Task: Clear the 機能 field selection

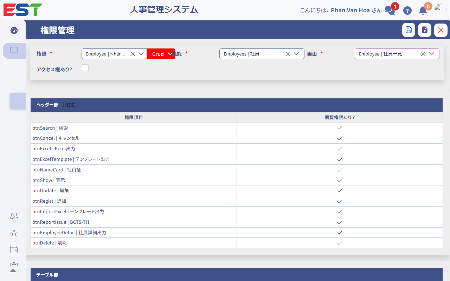Action: 288,54
